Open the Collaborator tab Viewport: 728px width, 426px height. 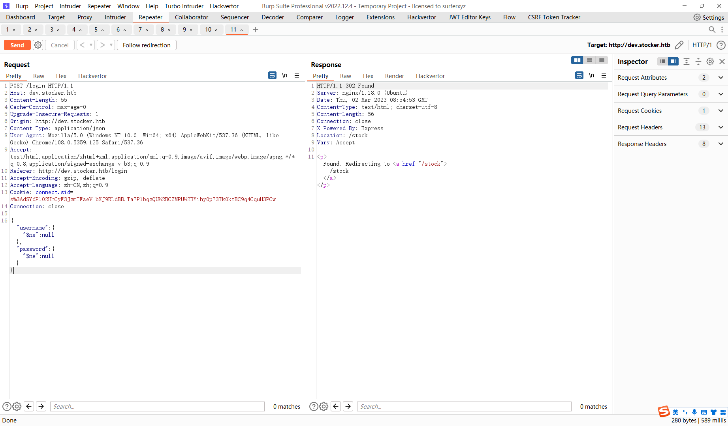tap(191, 17)
